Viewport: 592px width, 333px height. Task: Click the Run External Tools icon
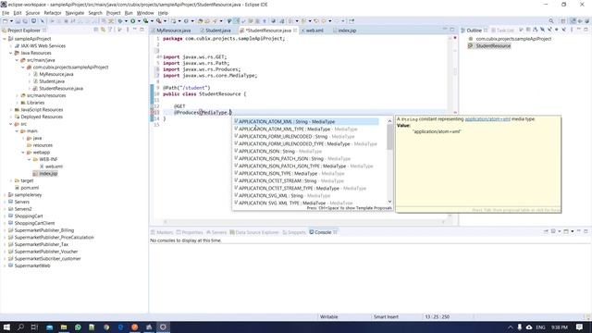(x=159, y=21)
